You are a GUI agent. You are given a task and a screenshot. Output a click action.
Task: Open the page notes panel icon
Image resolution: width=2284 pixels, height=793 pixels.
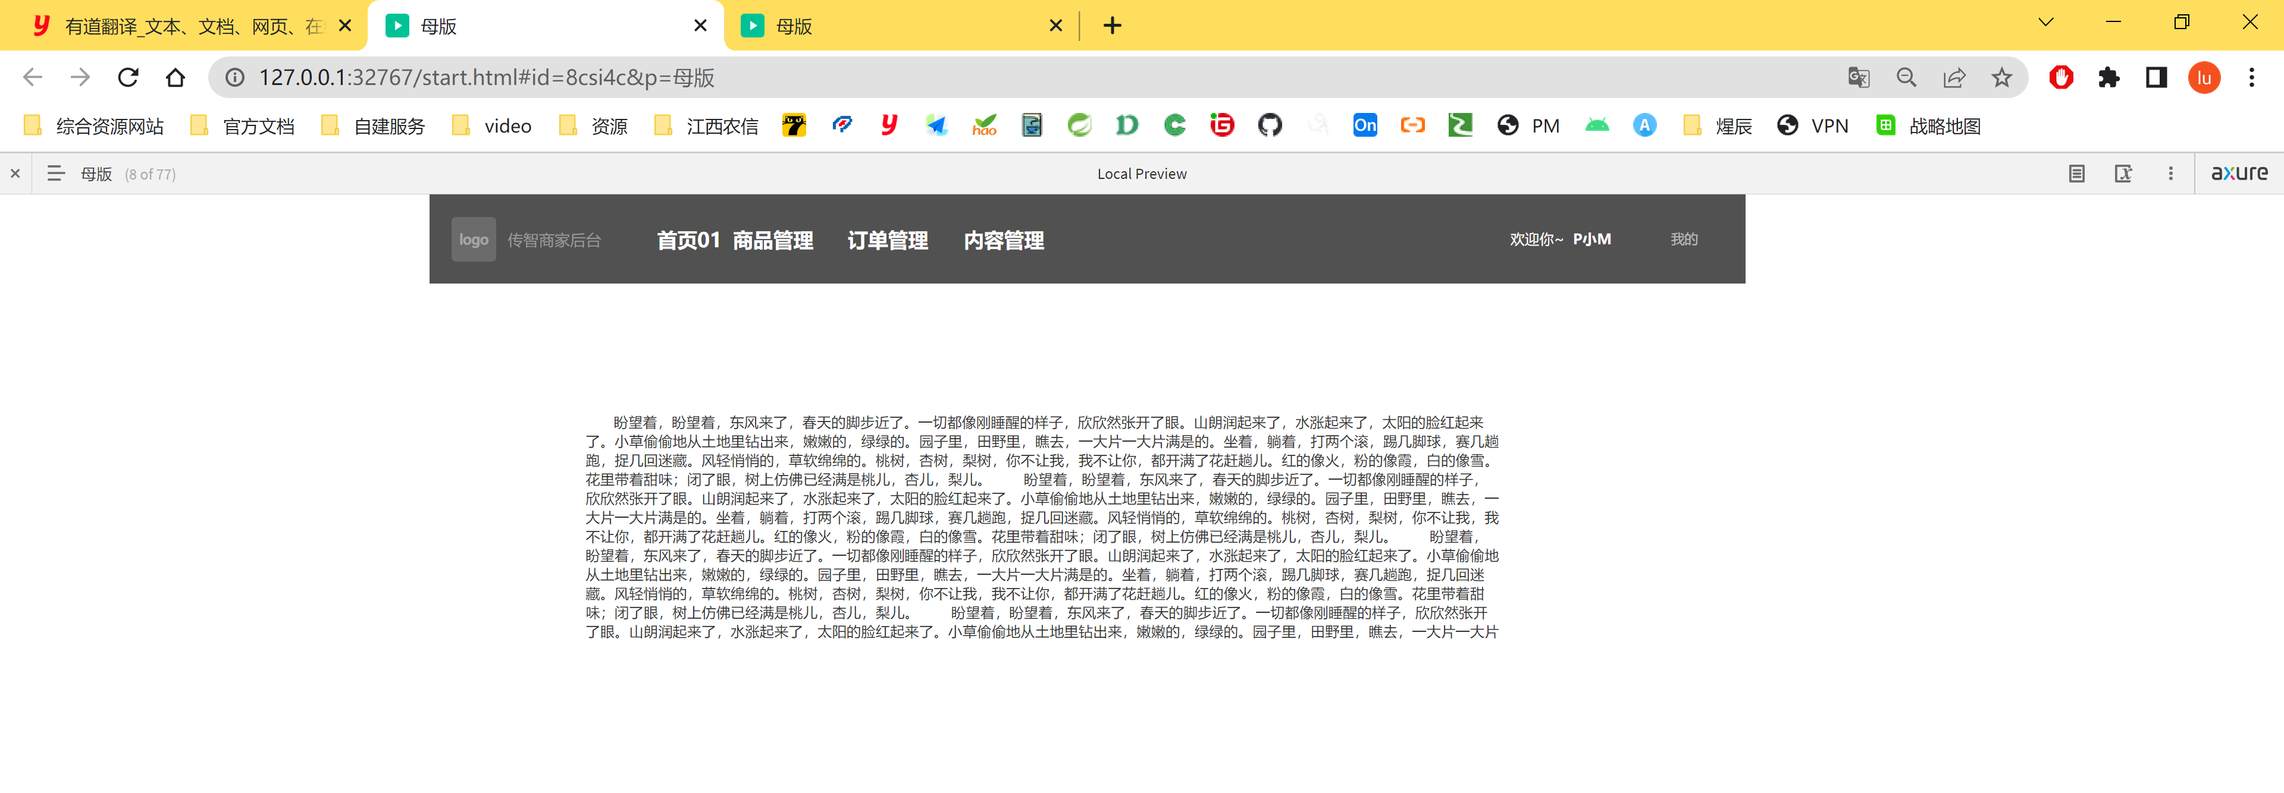click(x=2076, y=174)
